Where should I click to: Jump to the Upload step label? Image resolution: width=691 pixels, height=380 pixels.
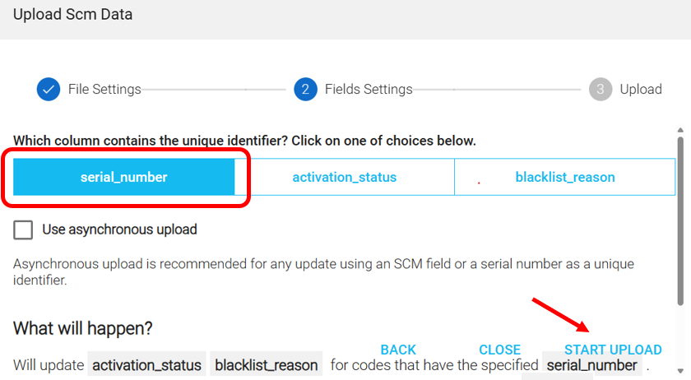(x=641, y=90)
